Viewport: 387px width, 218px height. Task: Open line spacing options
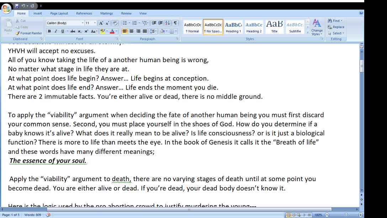click(154, 31)
